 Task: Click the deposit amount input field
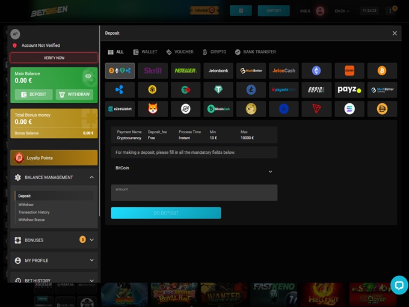(x=194, y=193)
